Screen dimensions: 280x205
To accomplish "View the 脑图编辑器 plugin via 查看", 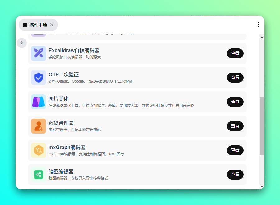I will click(235, 175).
